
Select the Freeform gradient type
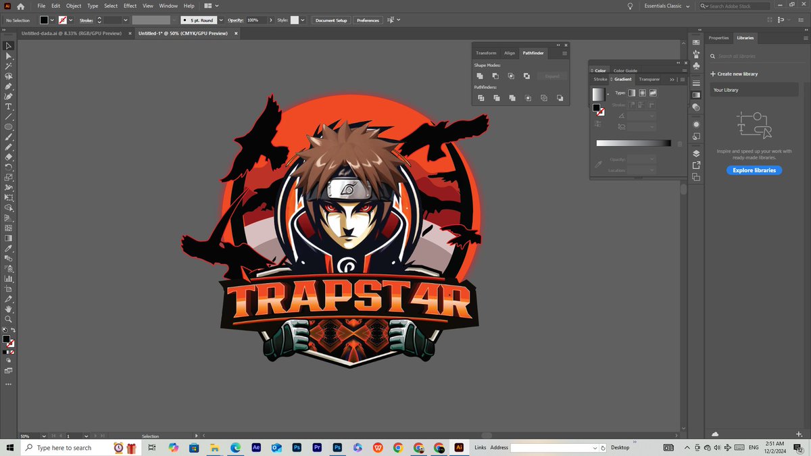click(x=653, y=93)
